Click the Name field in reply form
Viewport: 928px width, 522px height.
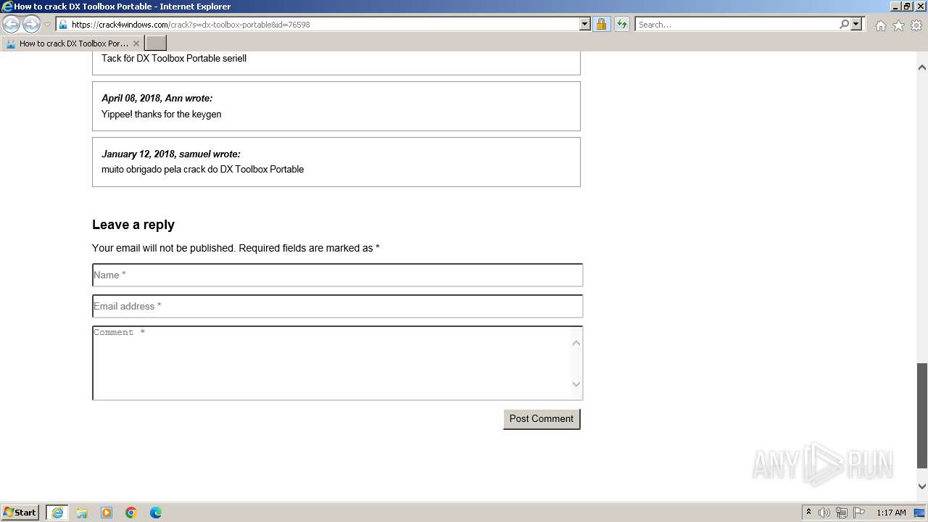[337, 275]
